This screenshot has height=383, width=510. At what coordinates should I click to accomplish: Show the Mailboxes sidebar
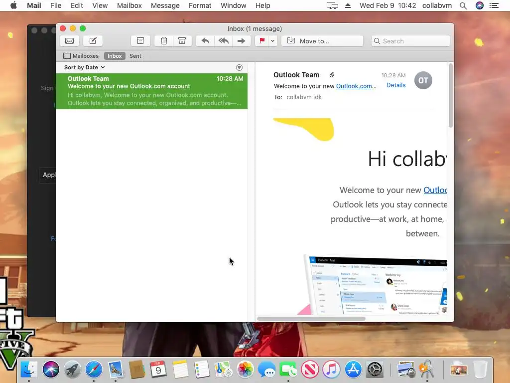81,56
